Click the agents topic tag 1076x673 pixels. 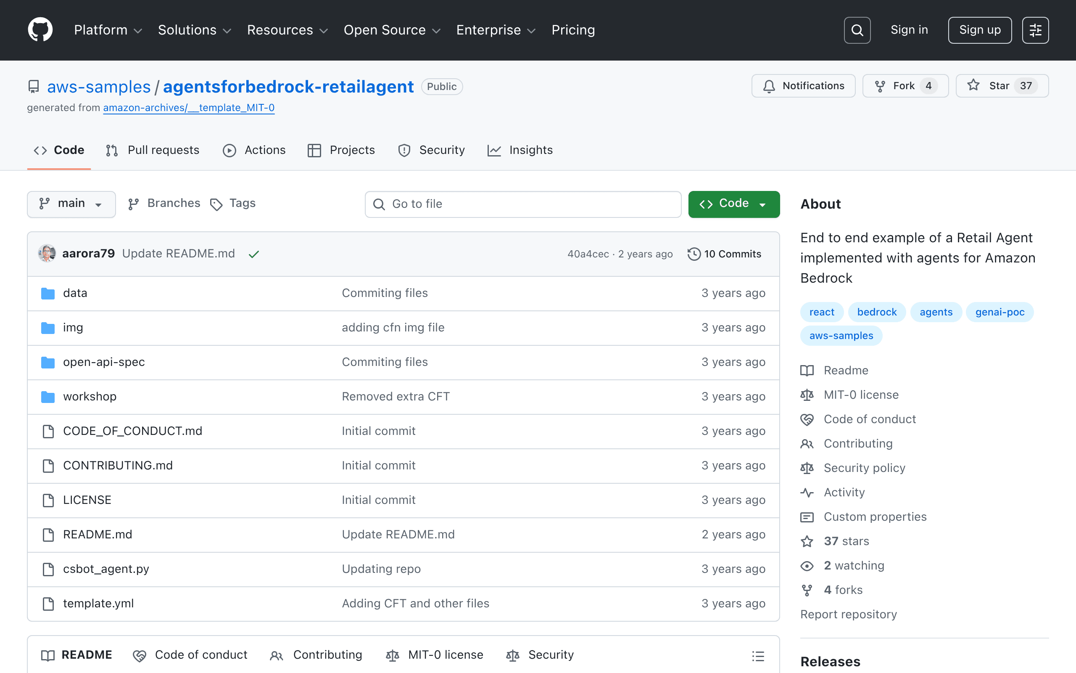[x=936, y=312]
